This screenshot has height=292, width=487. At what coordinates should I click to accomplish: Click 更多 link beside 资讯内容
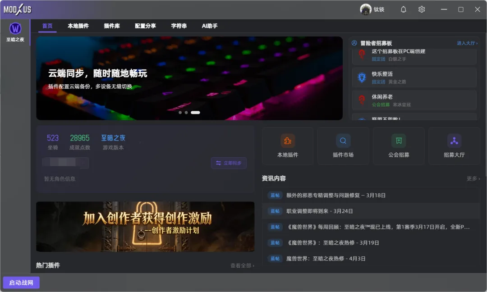tap(473, 178)
